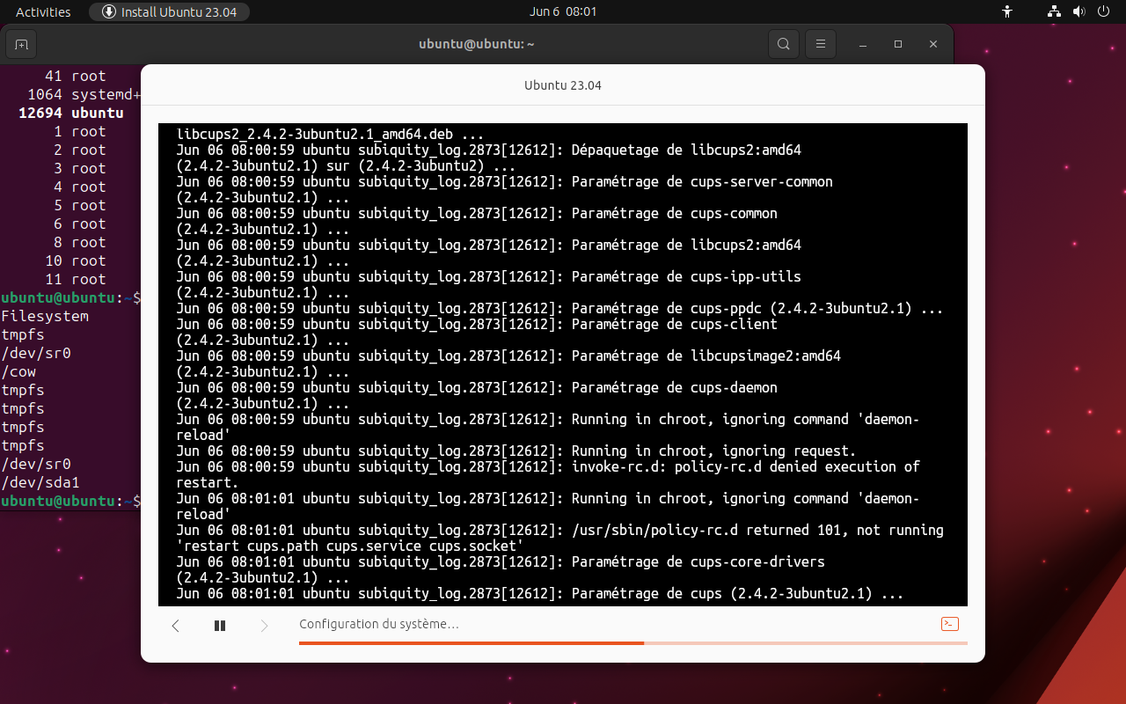1126x704 pixels.
Task: Toggle installer log terminal icon
Action: (x=950, y=624)
